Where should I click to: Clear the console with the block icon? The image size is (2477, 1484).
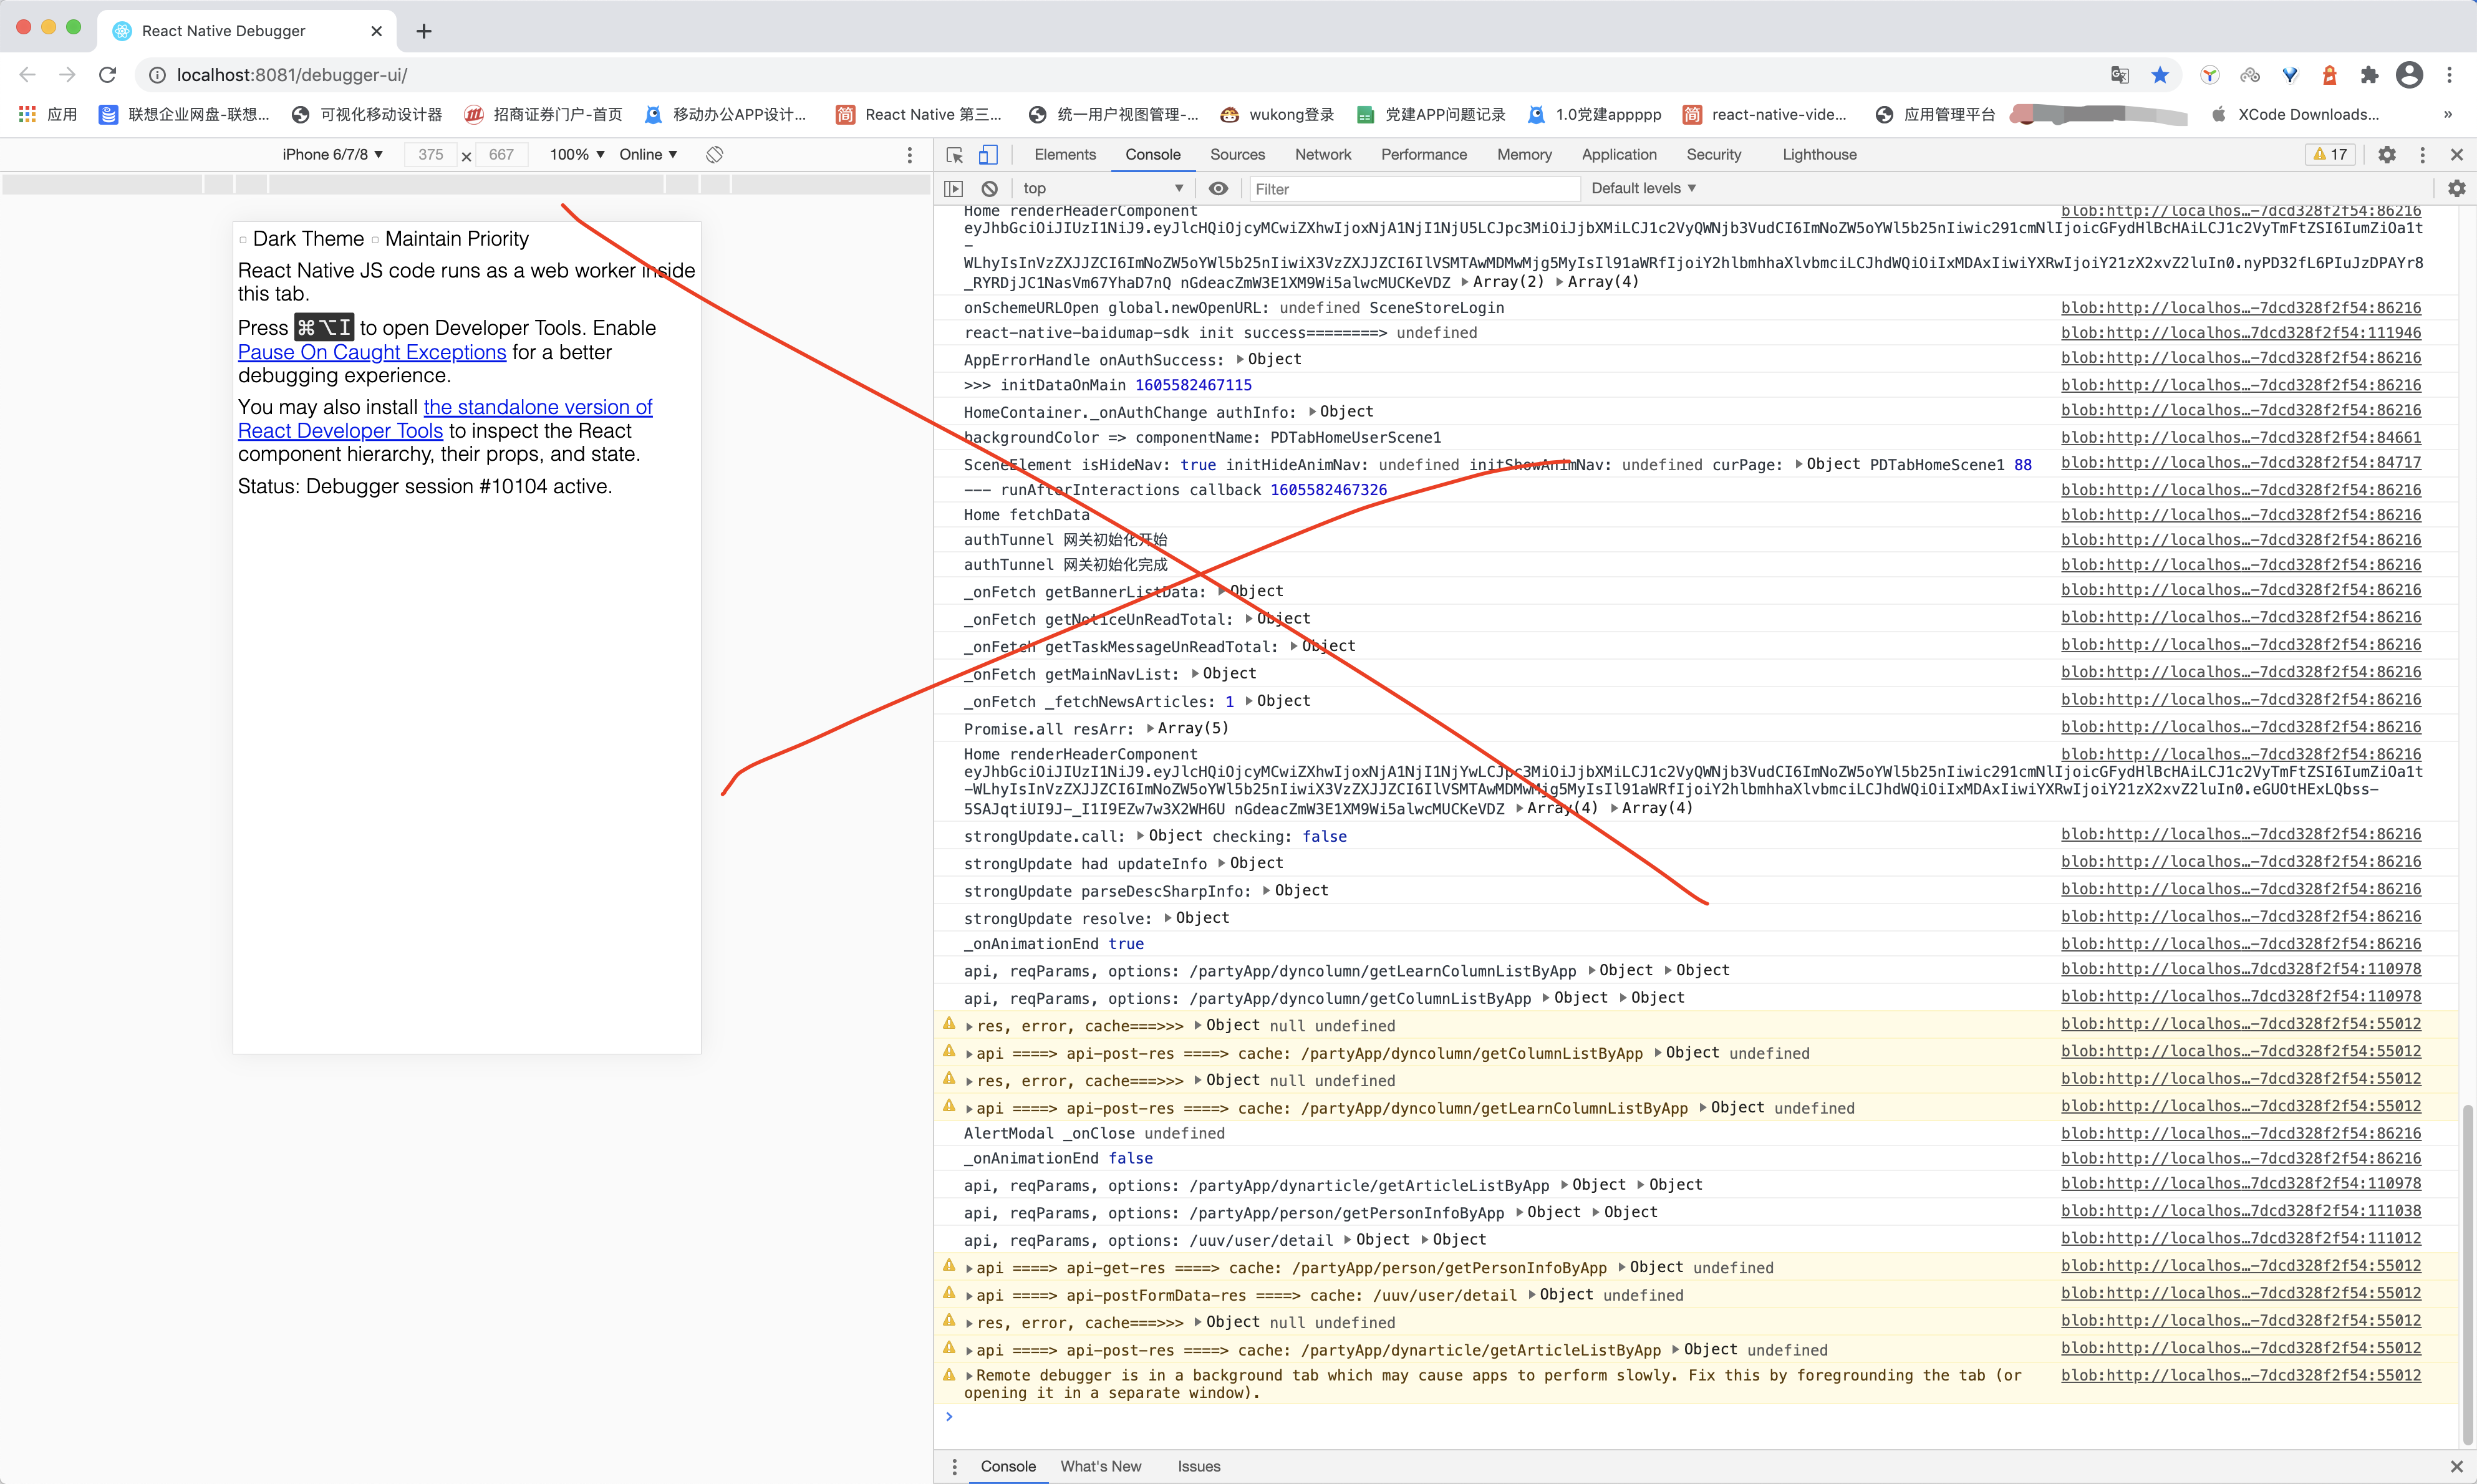point(989,188)
